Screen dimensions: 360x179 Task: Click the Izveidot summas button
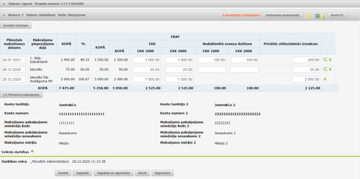(15, 26)
